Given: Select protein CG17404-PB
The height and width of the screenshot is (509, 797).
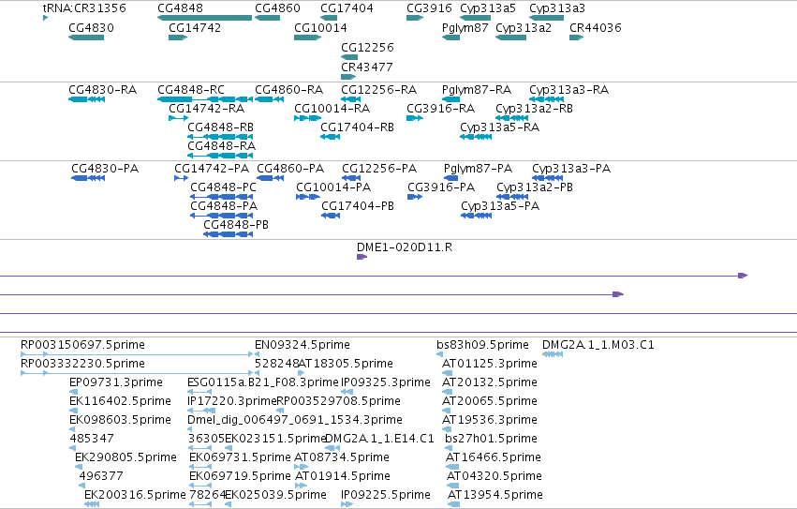Looking at the screenshot, I should click(x=358, y=206).
